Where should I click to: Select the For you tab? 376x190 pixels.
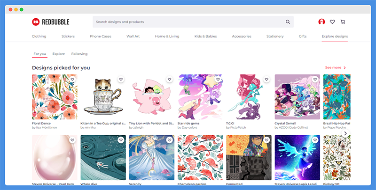tap(39, 54)
